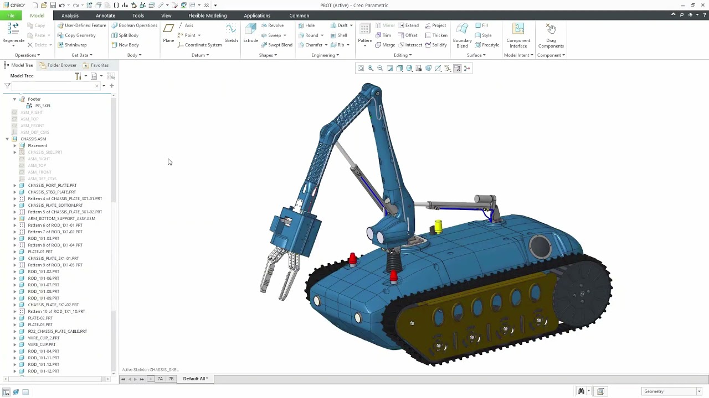Click the Regenerate icon

pyautogui.click(x=13, y=29)
